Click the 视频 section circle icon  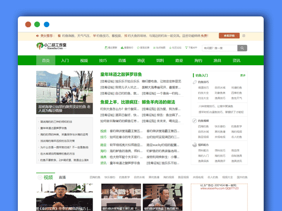[x=40, y=177]
